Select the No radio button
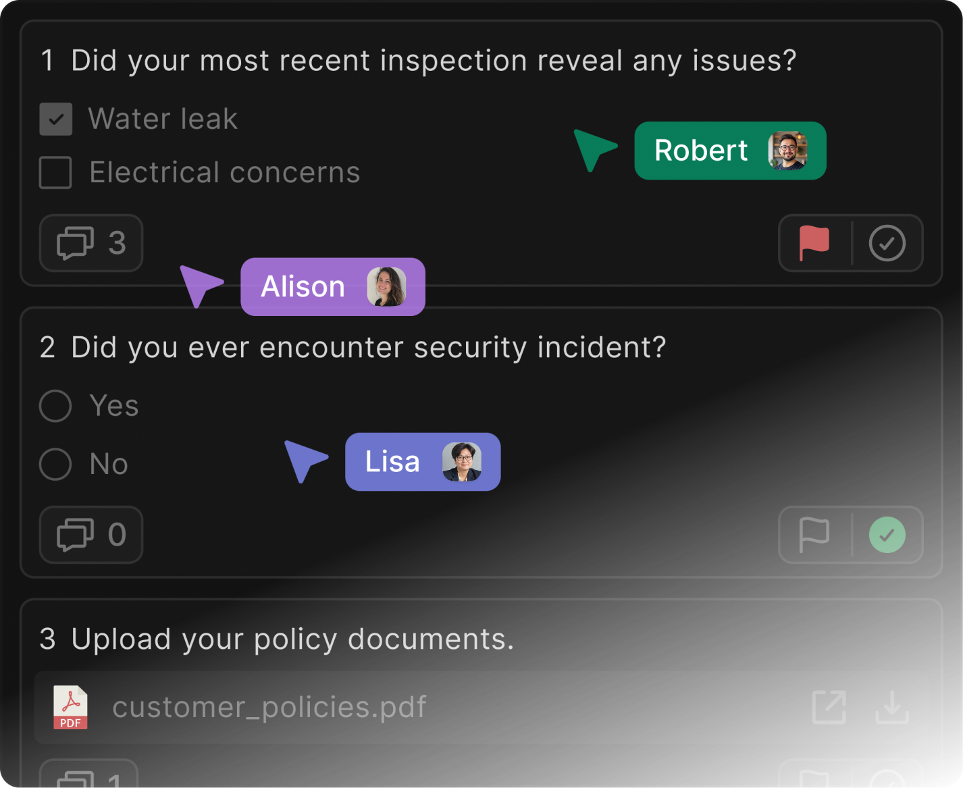The image size is (963, 788). coord(55,465)
